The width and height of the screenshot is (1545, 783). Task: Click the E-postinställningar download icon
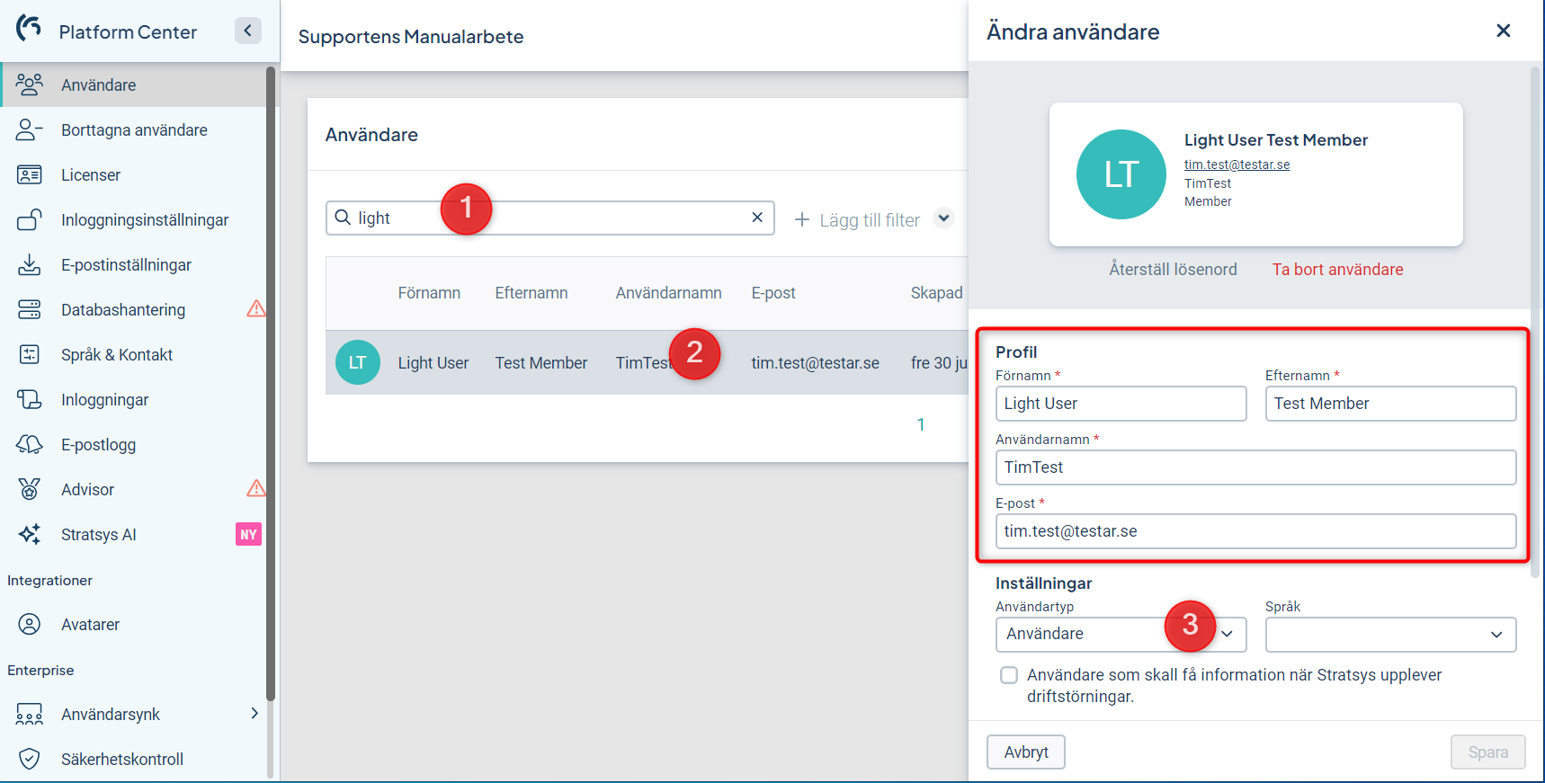[x=30, y=264]
